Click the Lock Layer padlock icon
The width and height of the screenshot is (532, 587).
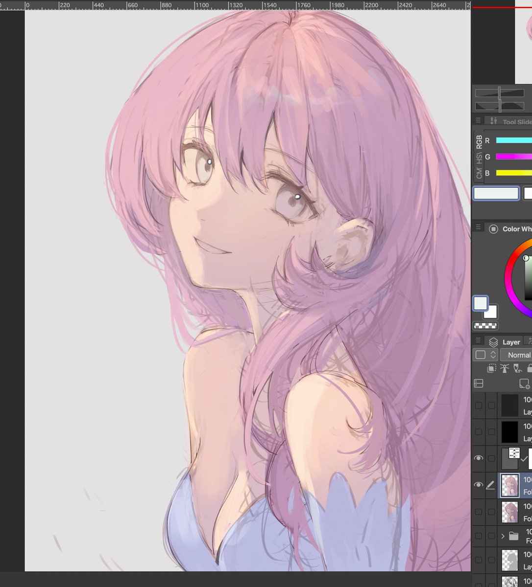pos(529,369)
